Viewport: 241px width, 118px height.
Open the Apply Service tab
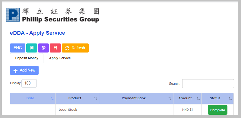click(x=60, y=58)
